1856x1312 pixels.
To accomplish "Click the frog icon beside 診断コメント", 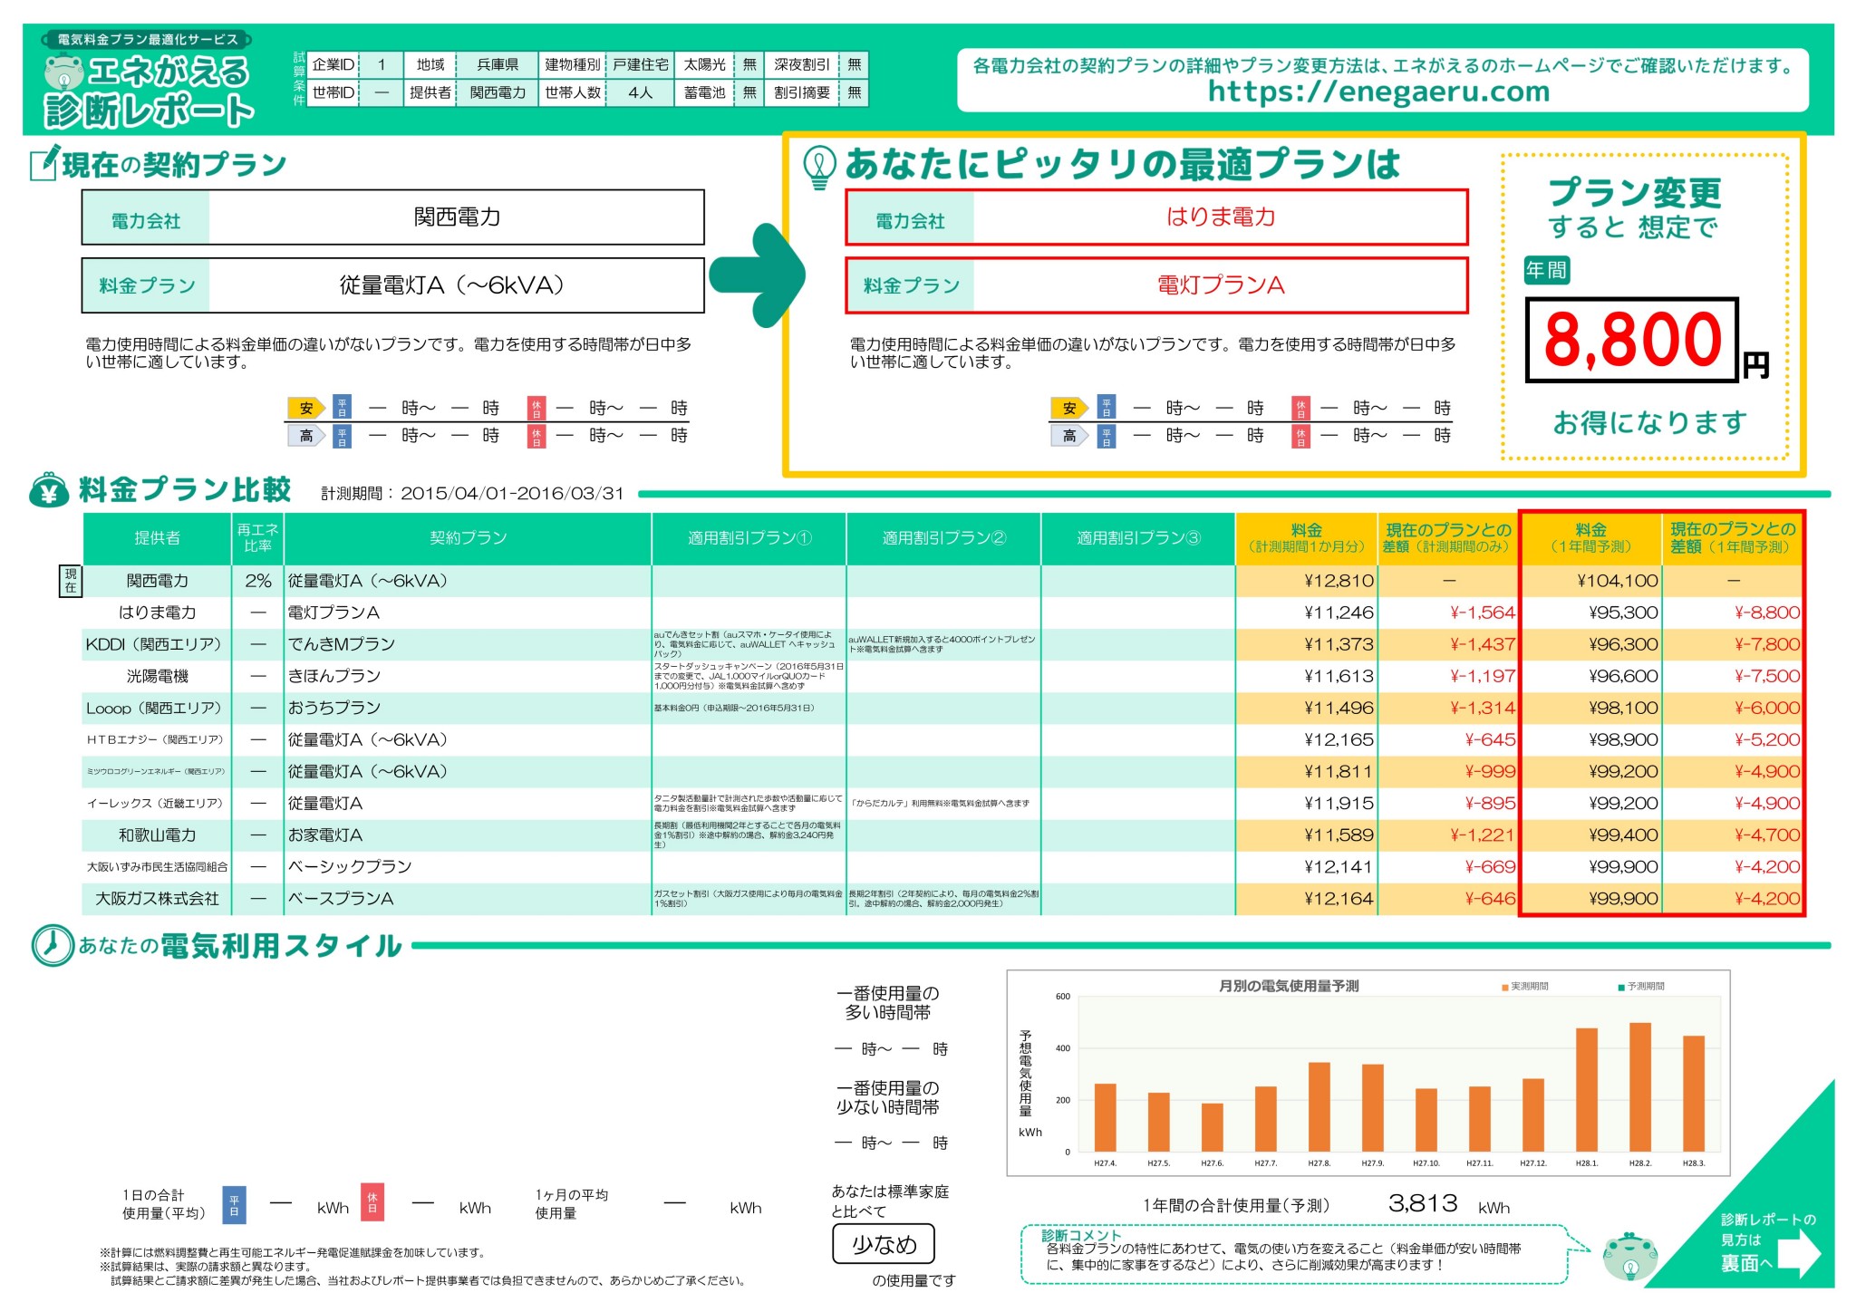I will click(x=1629, y=1256).
